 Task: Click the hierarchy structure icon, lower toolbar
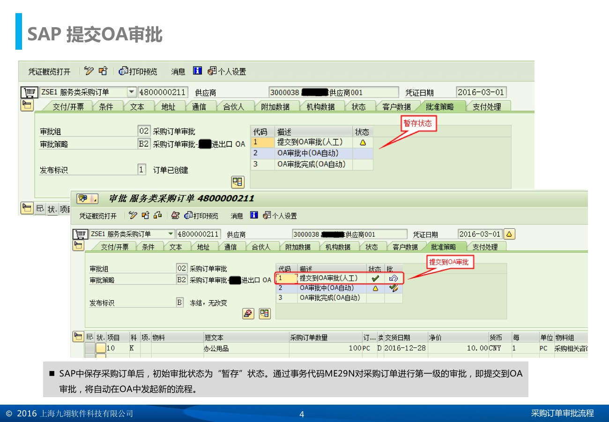tap(157, 216)
